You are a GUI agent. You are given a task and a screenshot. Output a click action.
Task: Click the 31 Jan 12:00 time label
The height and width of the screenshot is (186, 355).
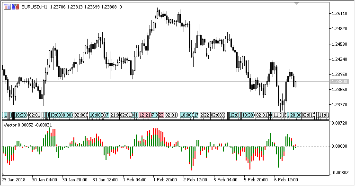point(105,180)
